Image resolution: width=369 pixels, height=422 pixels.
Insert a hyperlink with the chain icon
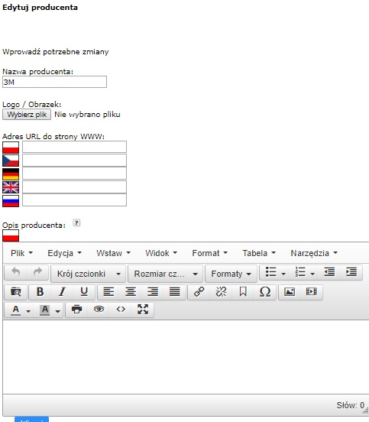[x=199, y=292]
